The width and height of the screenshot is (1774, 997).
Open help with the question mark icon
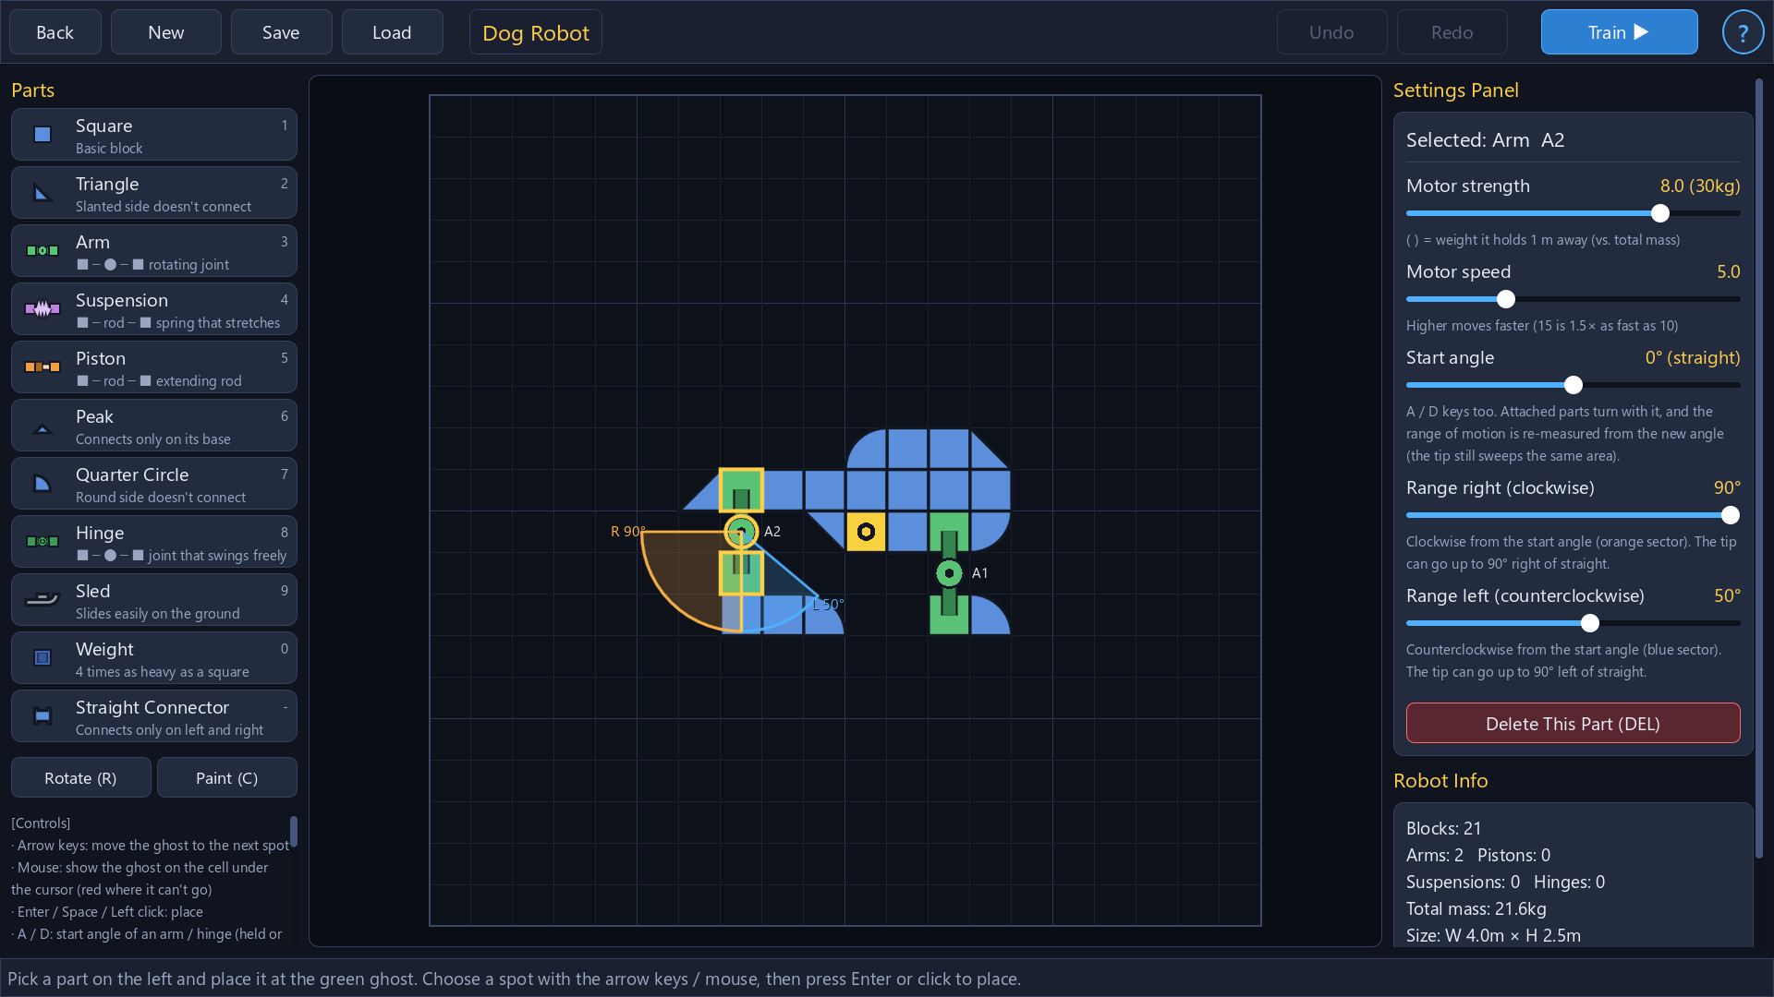coord(1743,32)
